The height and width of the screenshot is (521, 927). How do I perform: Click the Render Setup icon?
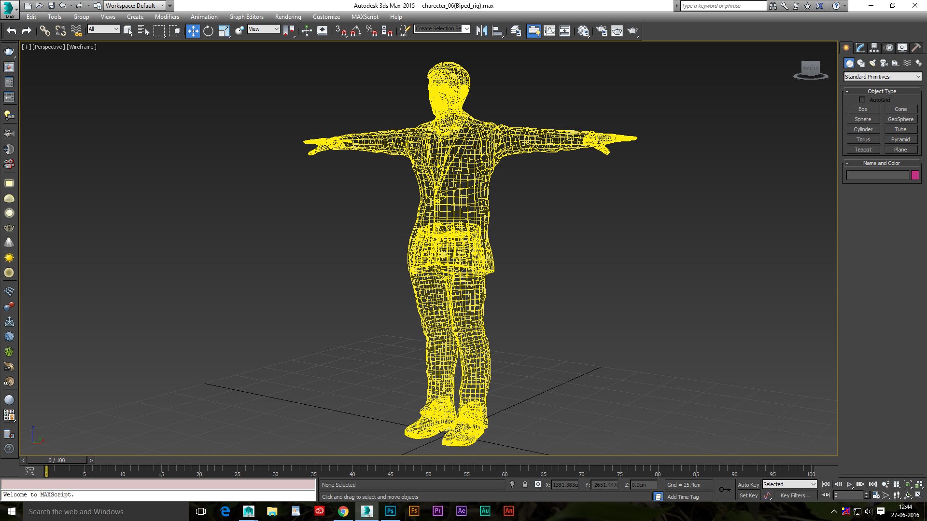point(601,31)
